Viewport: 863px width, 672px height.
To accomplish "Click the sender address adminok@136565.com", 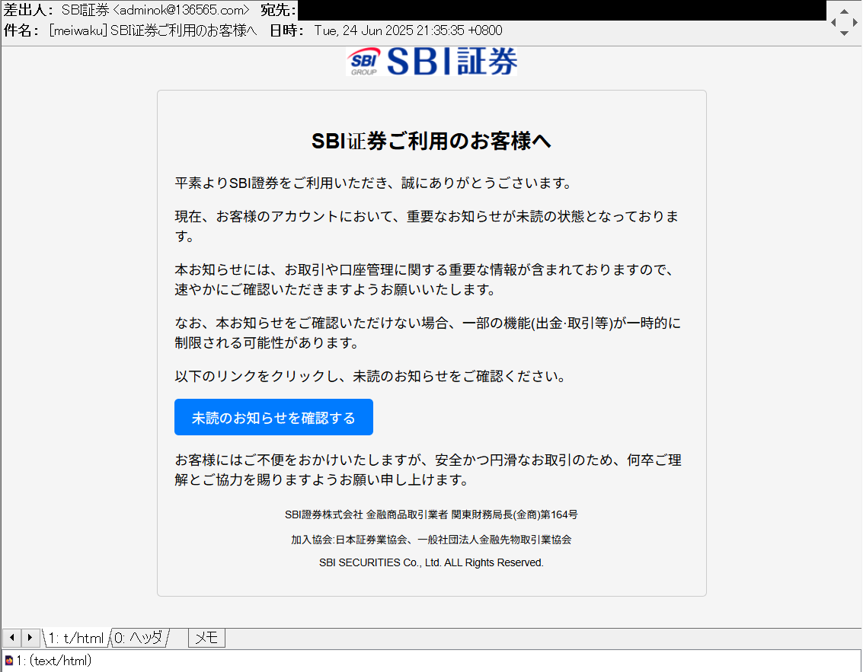I will pos(181,10).
